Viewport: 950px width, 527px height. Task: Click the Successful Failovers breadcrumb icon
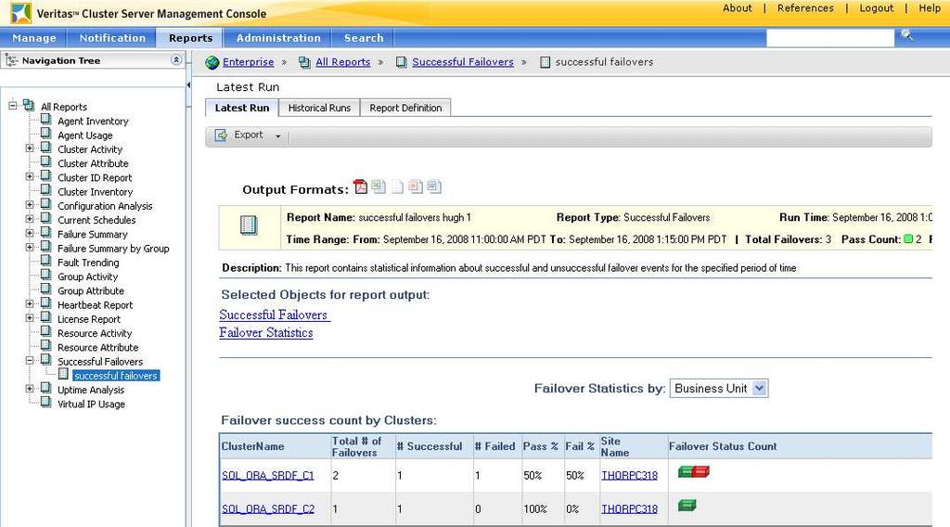[401, 62]
